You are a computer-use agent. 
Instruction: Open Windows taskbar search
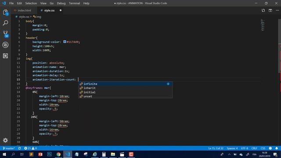point(13,154)
